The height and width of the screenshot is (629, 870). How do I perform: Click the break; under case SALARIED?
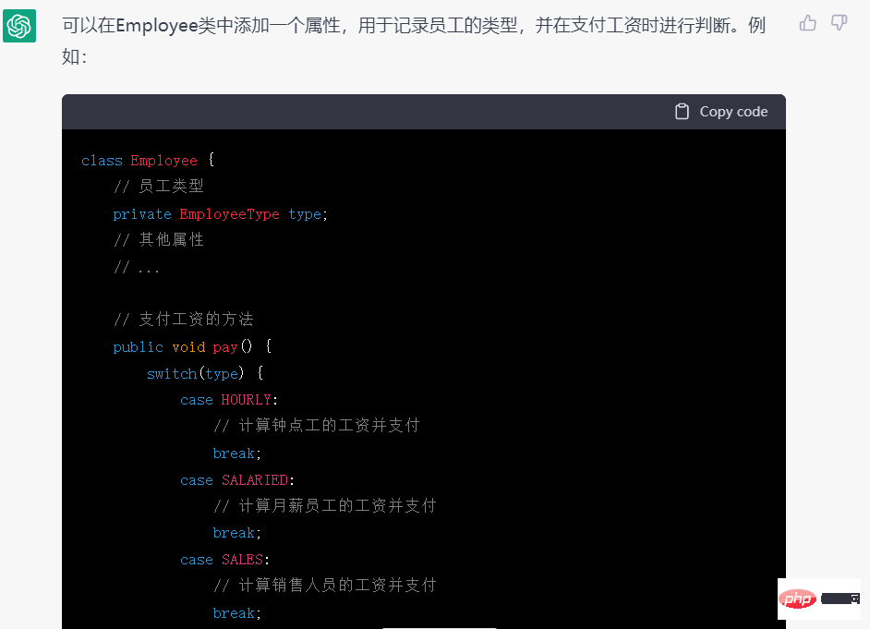(237, 533)
